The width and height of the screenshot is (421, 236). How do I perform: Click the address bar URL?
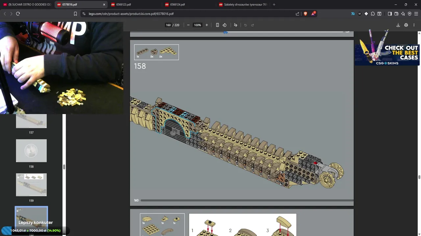coord(131,14)
